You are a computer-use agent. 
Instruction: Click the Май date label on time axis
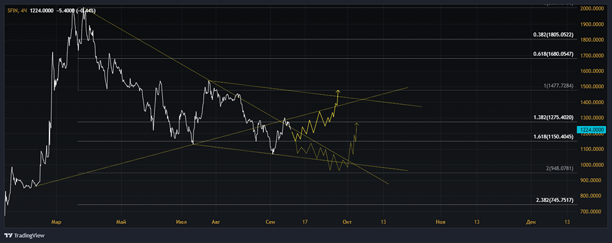(x=121, y=222)
